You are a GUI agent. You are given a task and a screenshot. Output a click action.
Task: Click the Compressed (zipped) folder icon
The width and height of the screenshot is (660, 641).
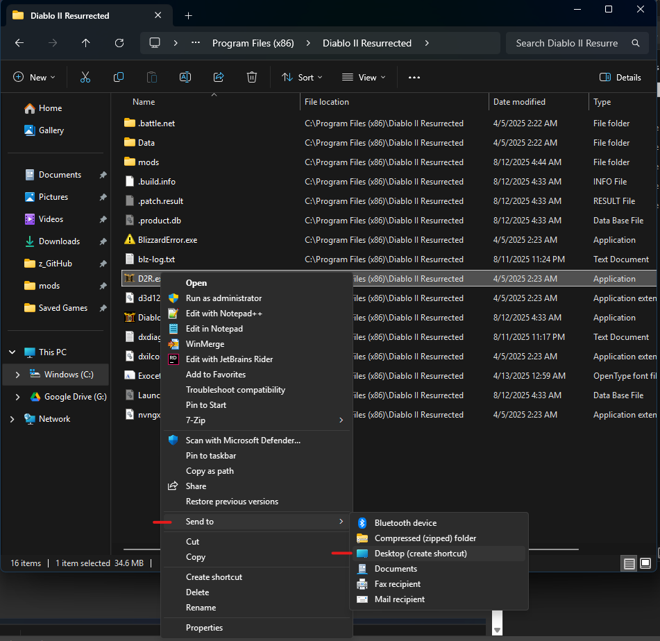click(362, 538)
